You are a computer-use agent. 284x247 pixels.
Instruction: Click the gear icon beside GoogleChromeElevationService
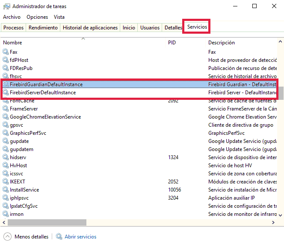point(6,117)
